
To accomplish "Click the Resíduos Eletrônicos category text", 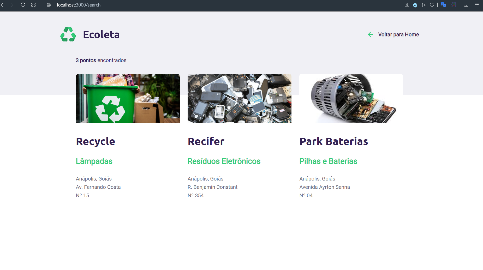I will (x=224, y=161).
